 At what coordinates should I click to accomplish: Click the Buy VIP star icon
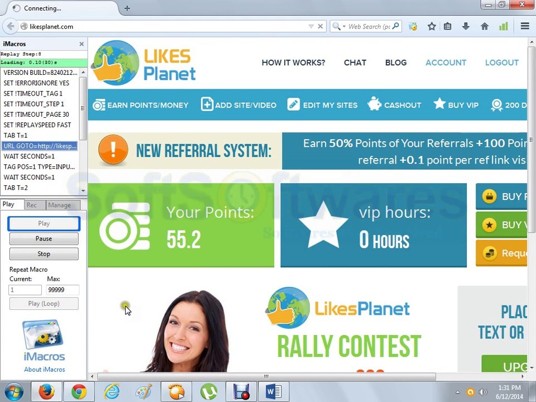[439, 103]
